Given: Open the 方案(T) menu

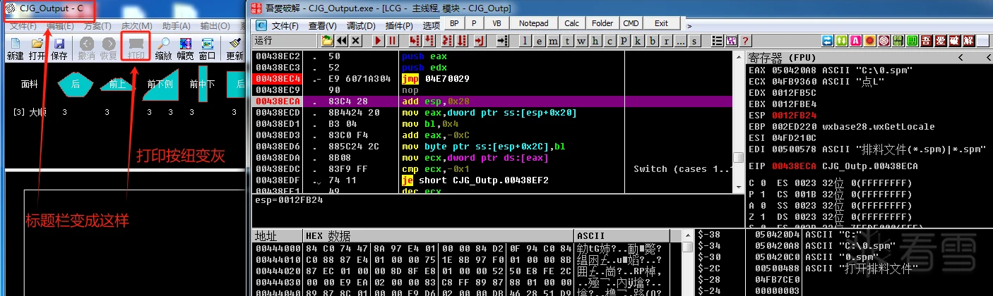Looking at the screenshot, I should tap(98, 26).
